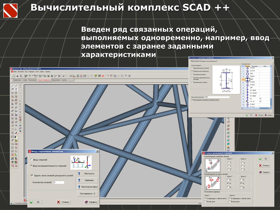Image resolution: width=280 pixels, height=210 pixels.
Task: Click the 'Шарниры' button
Action: click(x=88, y=180)
